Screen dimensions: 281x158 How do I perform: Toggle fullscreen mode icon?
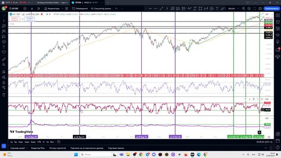(x=255, y=8)
